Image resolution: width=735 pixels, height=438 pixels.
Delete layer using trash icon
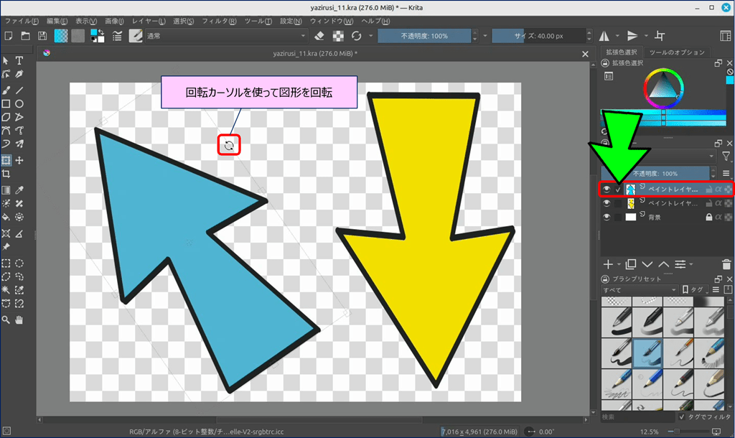point(727,264)
